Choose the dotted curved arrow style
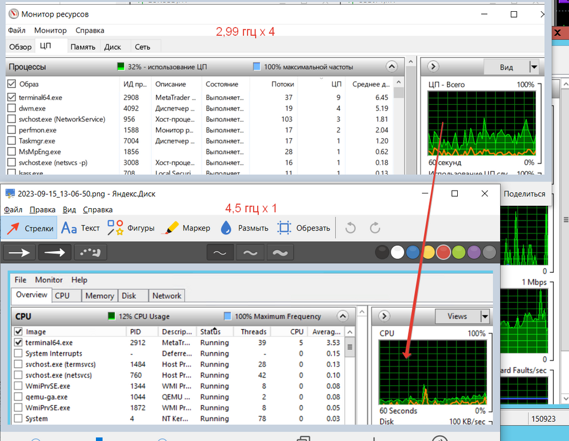 91,252
